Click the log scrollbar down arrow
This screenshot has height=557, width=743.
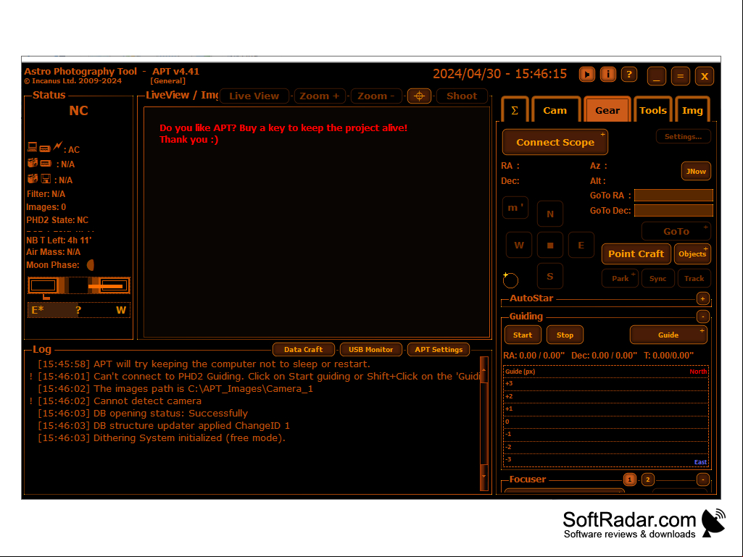click(x=483, y=477)
